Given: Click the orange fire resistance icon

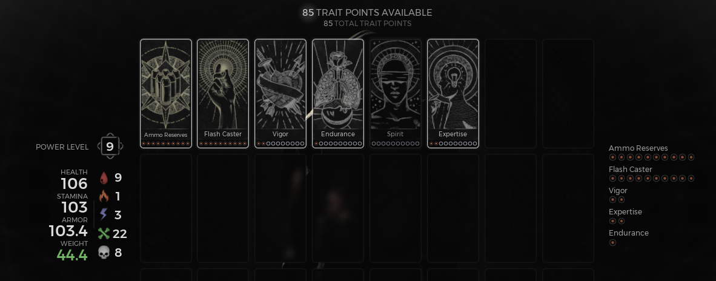Looking at the screenshot, I should pyautogui.click(x=104, y=197).
